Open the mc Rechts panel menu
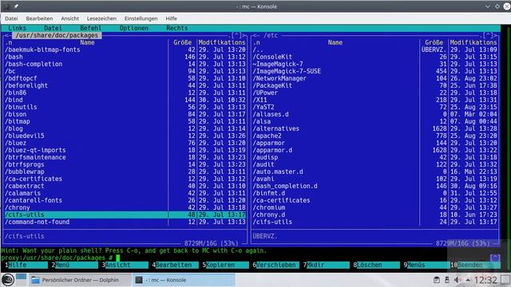511x287 pixels. [177, 29]
